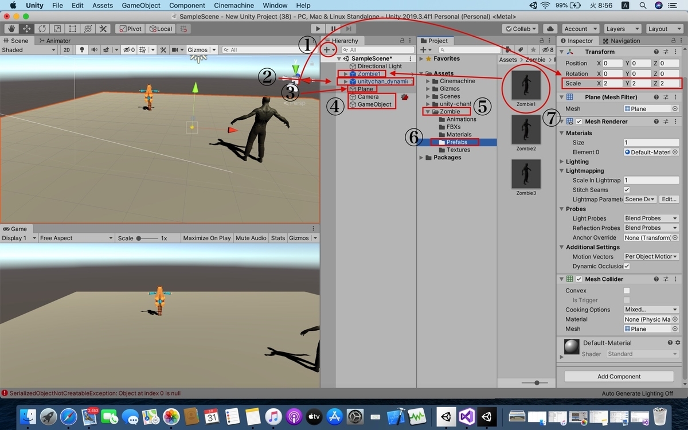688x430 pixels.
Task: Click Unity icon in the Dock
Action: click(x=445, y=416)
